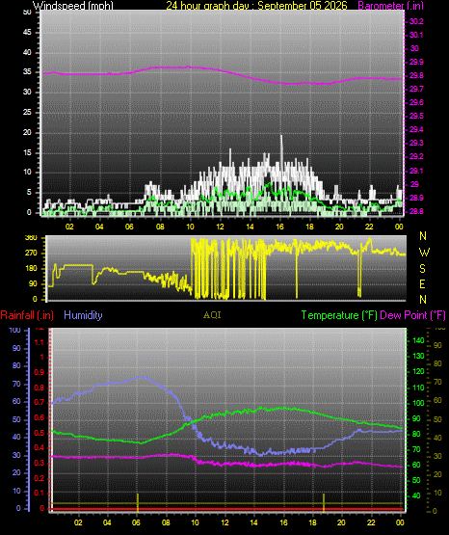Click the yellow marker near 06 hour
Screen dimensions: 449x535
(138, 502)
